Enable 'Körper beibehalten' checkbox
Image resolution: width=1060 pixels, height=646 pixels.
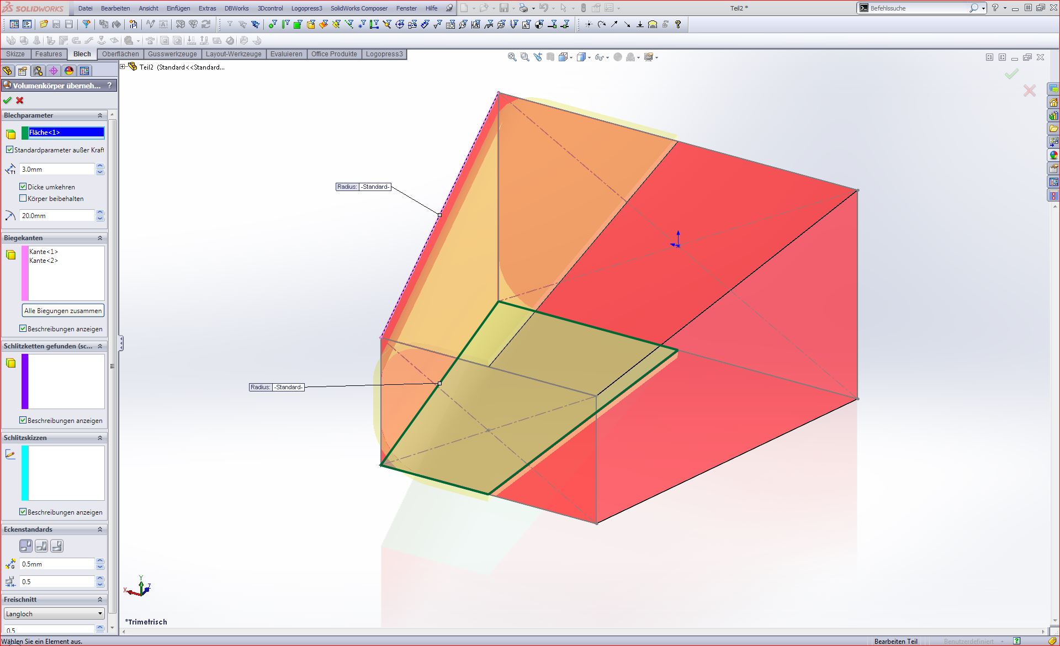[23, 198]
